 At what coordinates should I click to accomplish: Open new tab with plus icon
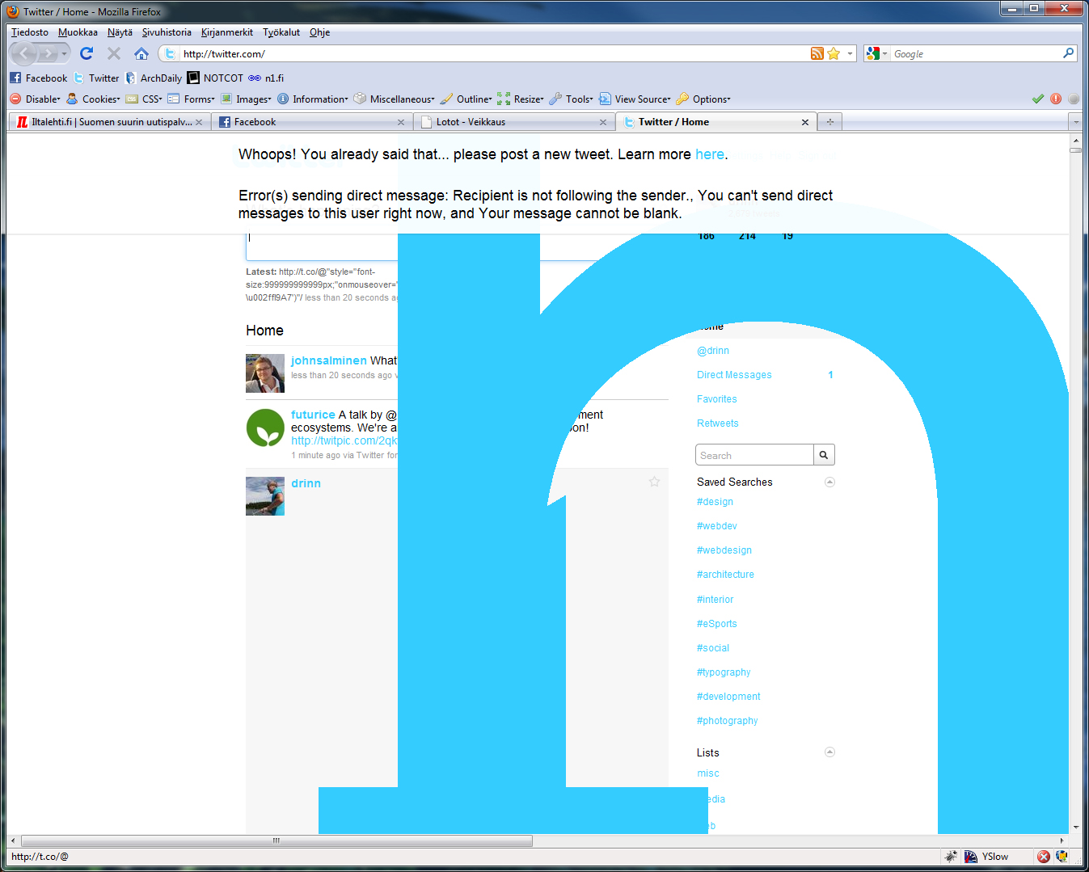tap(829, 122)
